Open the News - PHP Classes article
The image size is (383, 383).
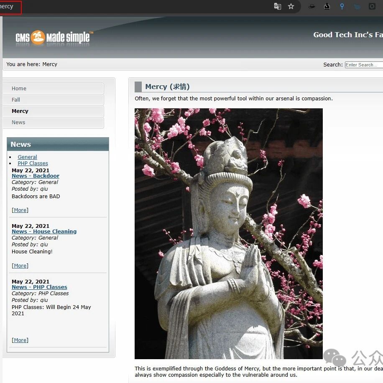coord(39,287)
